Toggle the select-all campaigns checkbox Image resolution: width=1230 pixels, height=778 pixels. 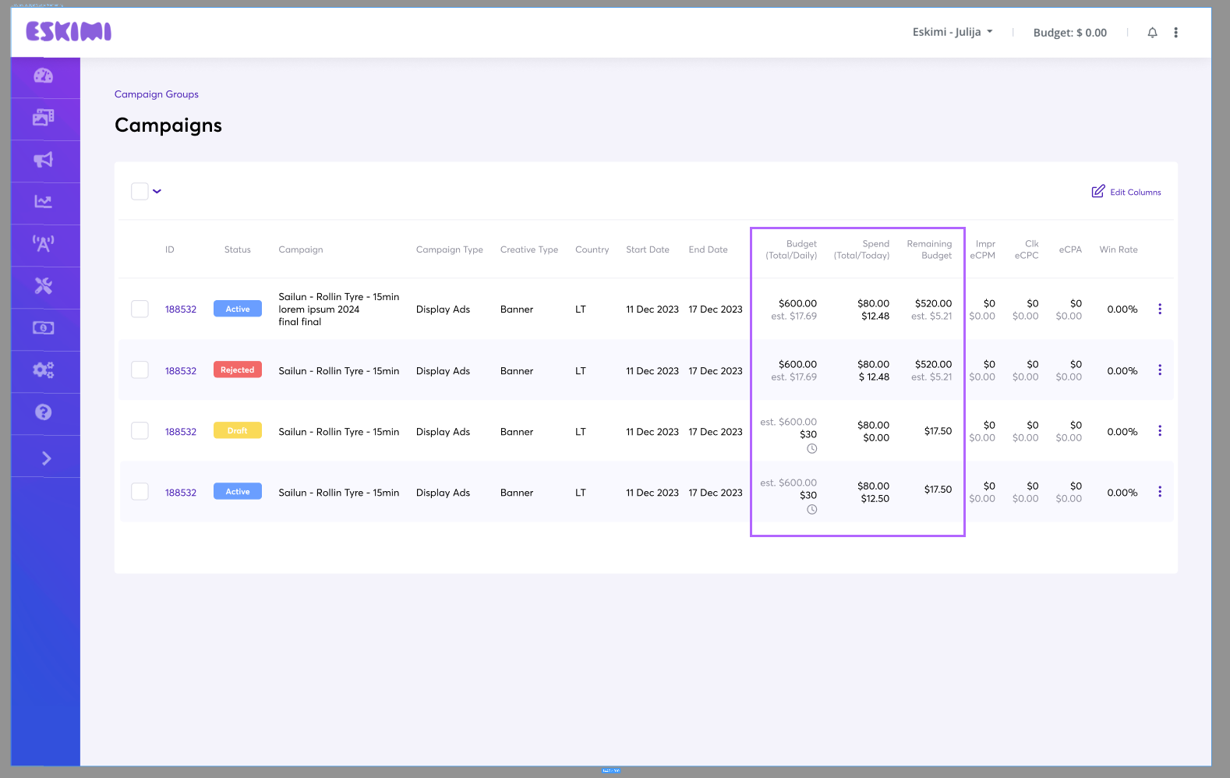pyautogui.click(x=140, y=191)
